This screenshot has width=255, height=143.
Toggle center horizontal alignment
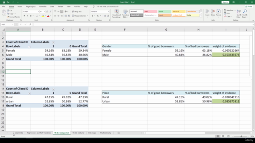[59, 16]
